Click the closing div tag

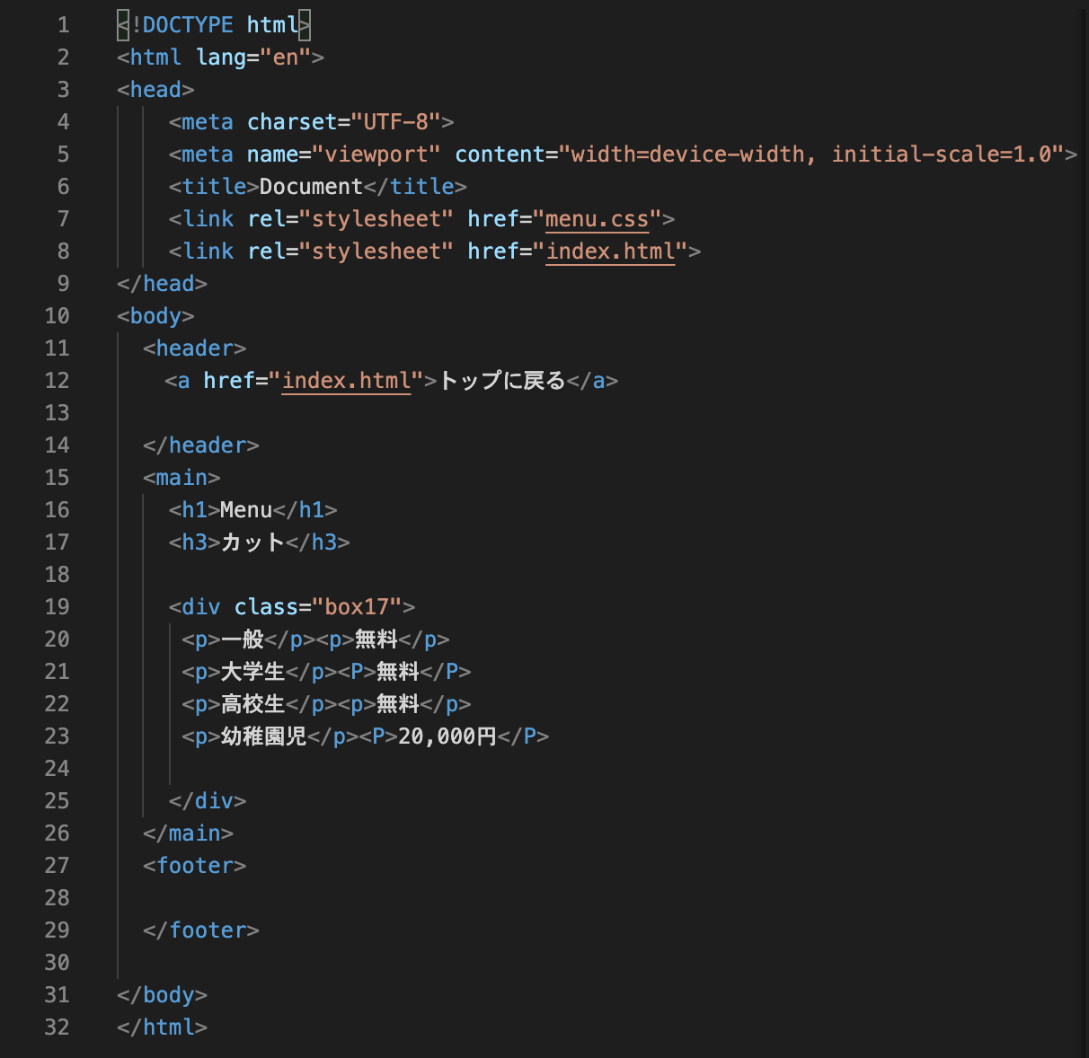(x=208, y=801)
